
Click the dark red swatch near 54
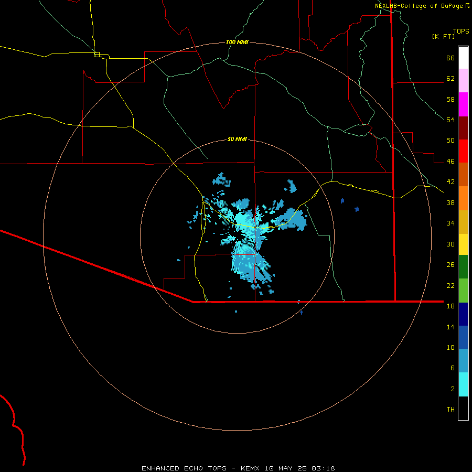coord(463,128)
